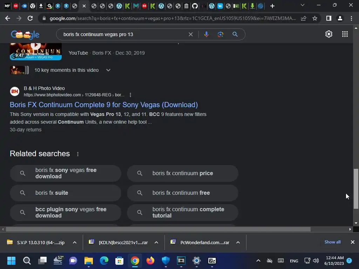Search by image with Google Lens

coord(221,34)
